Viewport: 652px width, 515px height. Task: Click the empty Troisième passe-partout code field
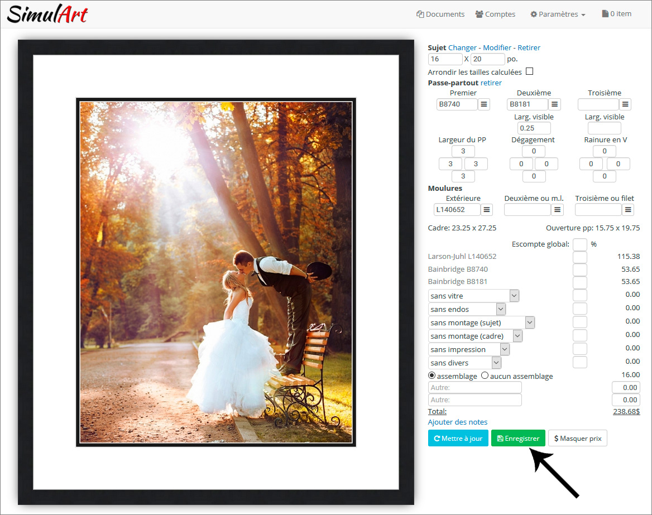click(598, 104)
